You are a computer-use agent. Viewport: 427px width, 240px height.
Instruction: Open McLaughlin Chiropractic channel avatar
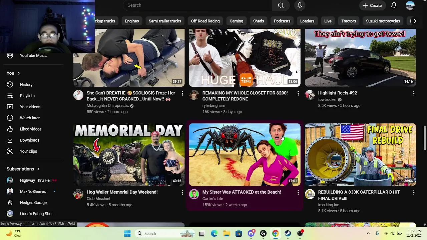(78, 95)
